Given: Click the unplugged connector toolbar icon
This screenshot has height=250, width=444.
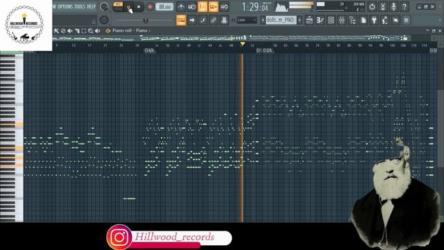Looking at the screenshot, I should (395, 20).
